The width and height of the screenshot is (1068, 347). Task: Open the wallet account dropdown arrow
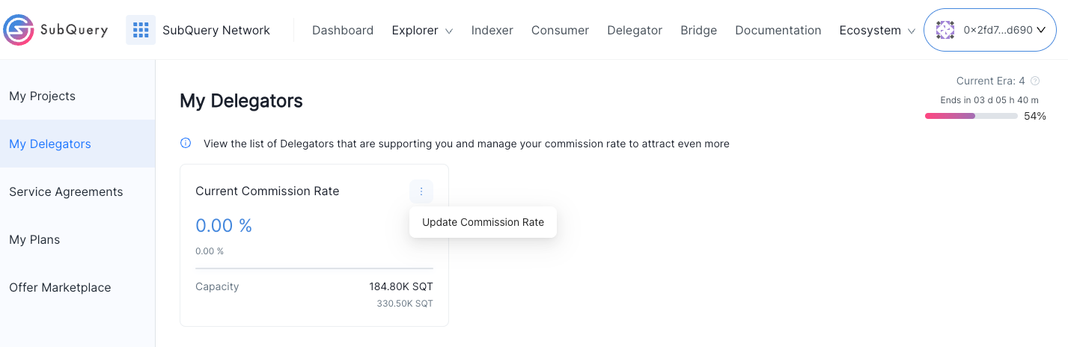tap(1041, 30)
